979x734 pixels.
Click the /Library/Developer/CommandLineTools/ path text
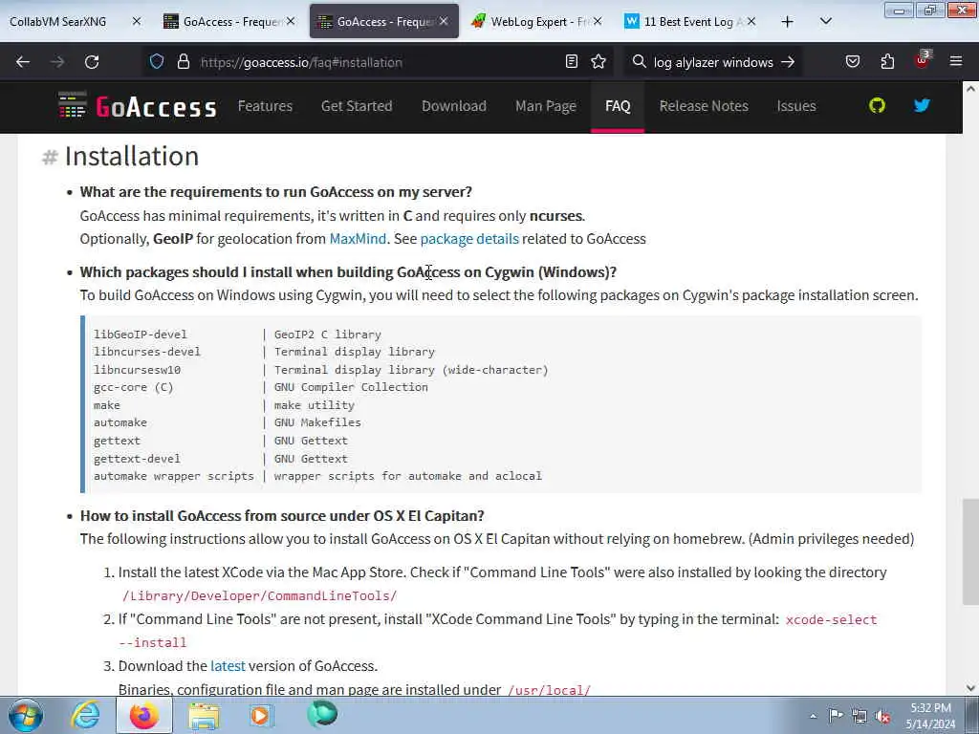click(x=259, y=596)
